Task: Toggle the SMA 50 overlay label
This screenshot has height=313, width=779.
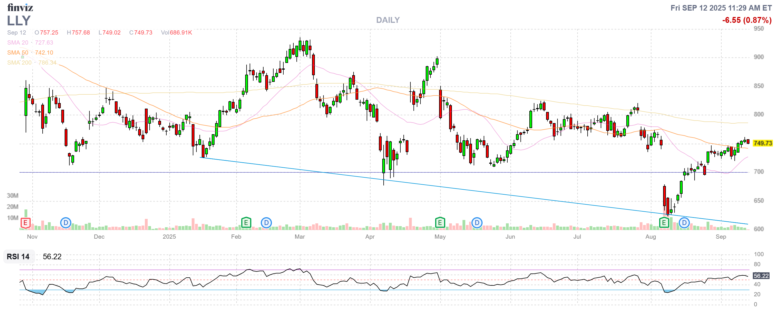Action: [18, 53]
